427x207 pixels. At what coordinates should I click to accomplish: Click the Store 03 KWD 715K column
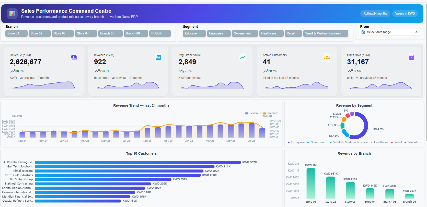pos(350,190)
